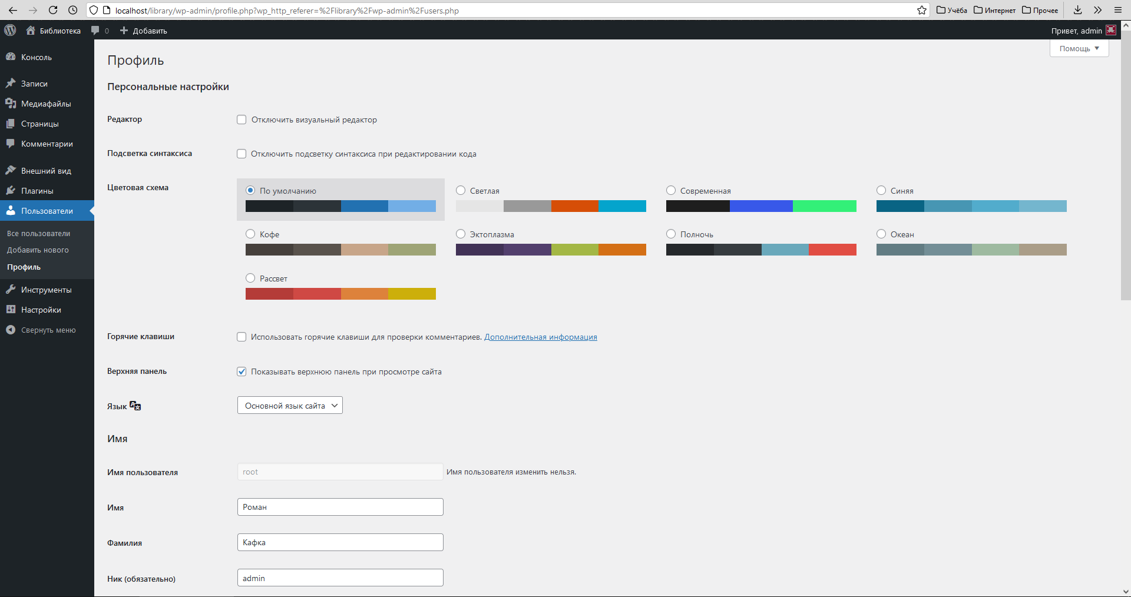Select the По умолчанию color scheme radio

click(x=250, y=190)
